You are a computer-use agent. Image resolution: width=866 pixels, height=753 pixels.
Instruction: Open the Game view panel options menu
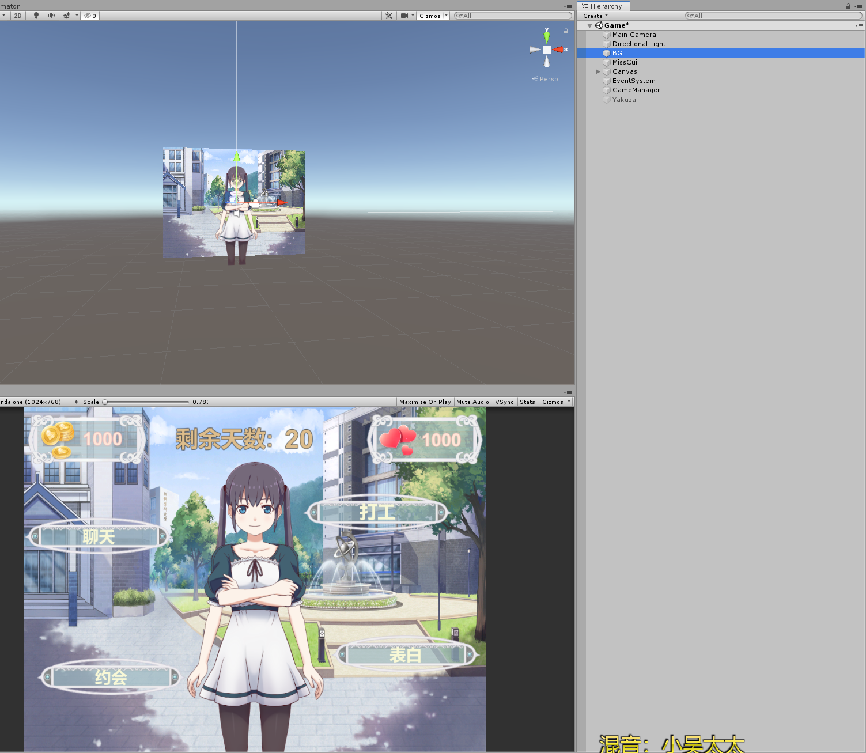pyautogui.click(x=568, y=392)
